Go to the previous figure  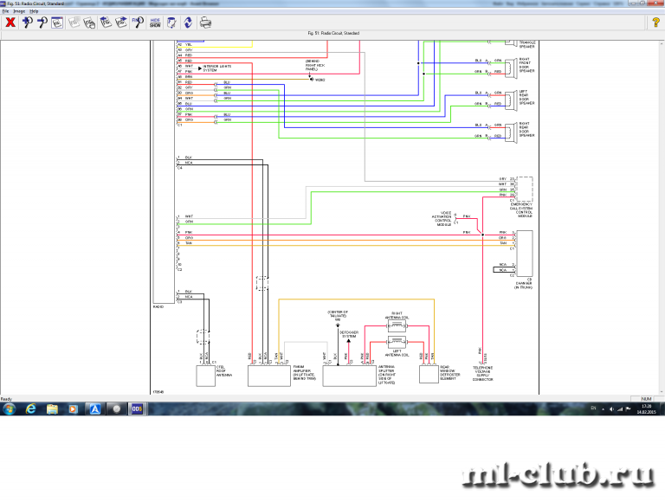(x=105, y=23)
